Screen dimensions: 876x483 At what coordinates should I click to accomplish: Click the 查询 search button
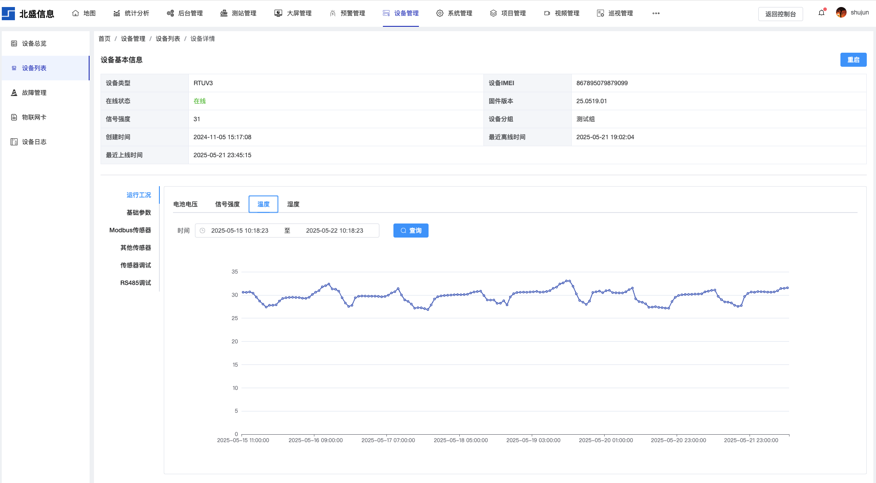point(411,231)
